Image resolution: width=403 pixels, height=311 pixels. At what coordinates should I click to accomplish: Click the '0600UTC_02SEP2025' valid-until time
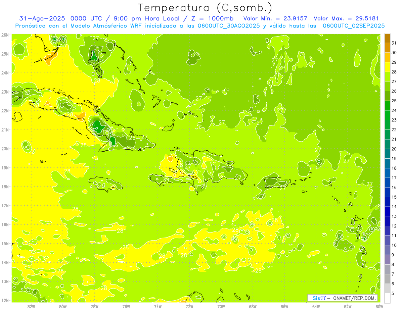354,25
